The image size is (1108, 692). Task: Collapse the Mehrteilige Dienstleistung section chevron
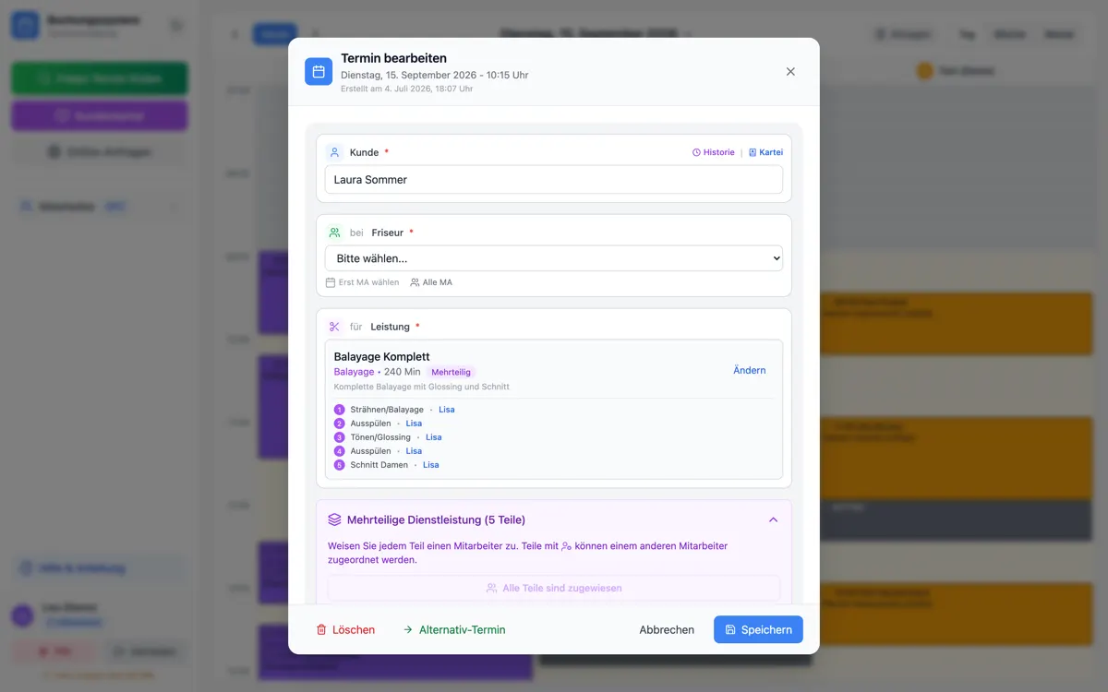click(773, 519)
